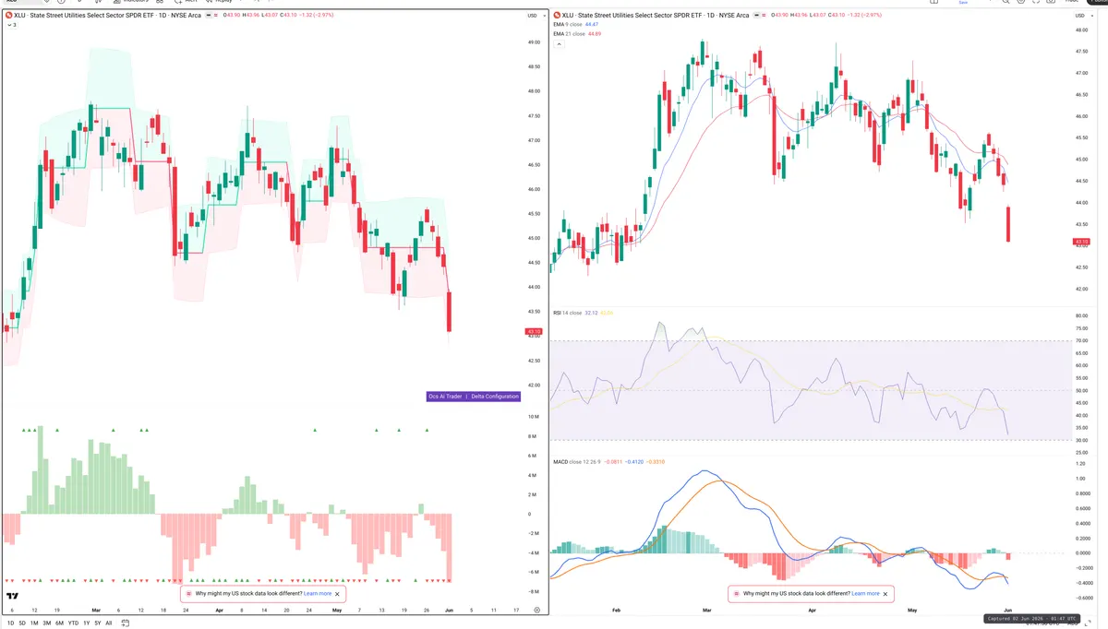The width and height of the screenshot is (1108, 629).
Task: Click the XLU symbol logo in left chart
Action: (x=8, y=16)
